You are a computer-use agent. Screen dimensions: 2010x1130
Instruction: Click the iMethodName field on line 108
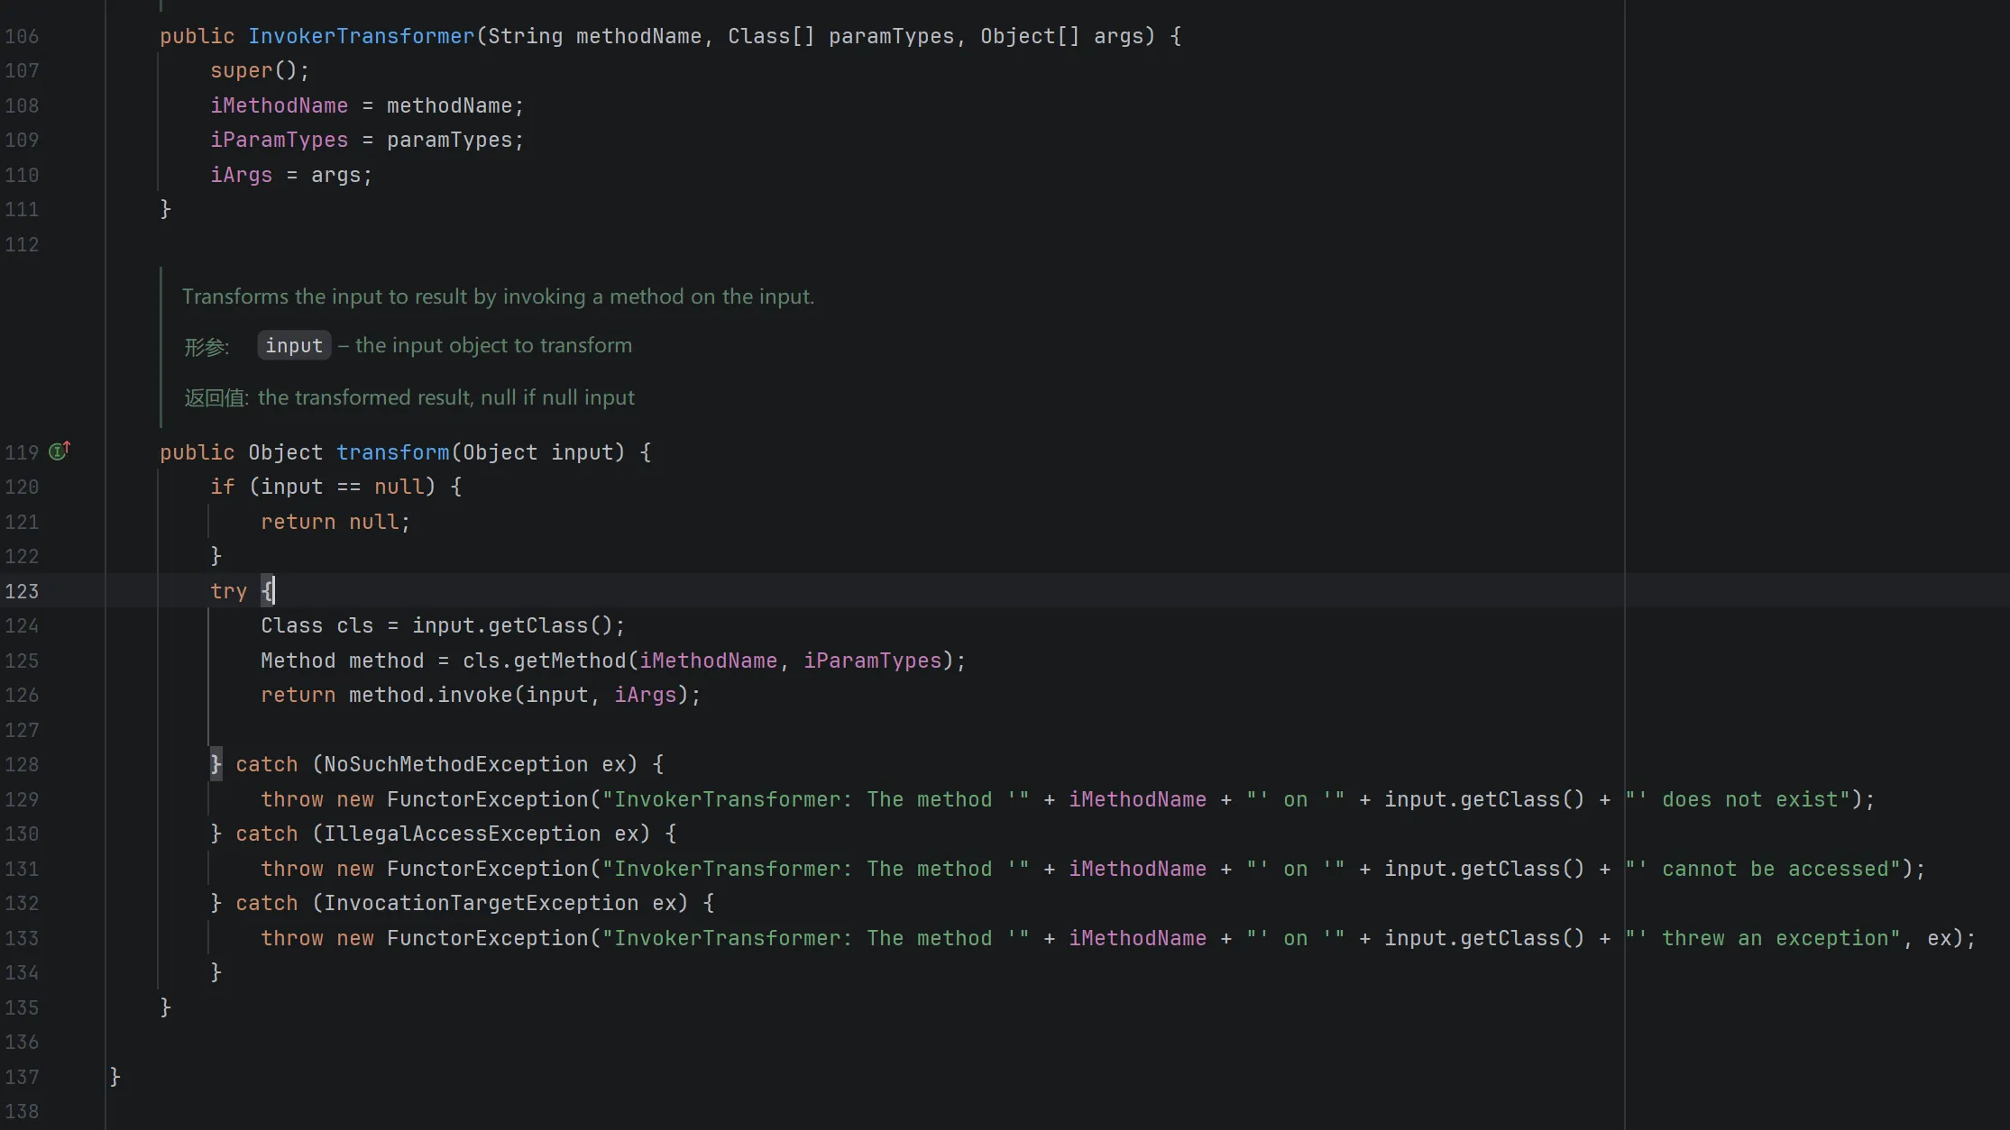pyautogui.click(x=279, y=105)
